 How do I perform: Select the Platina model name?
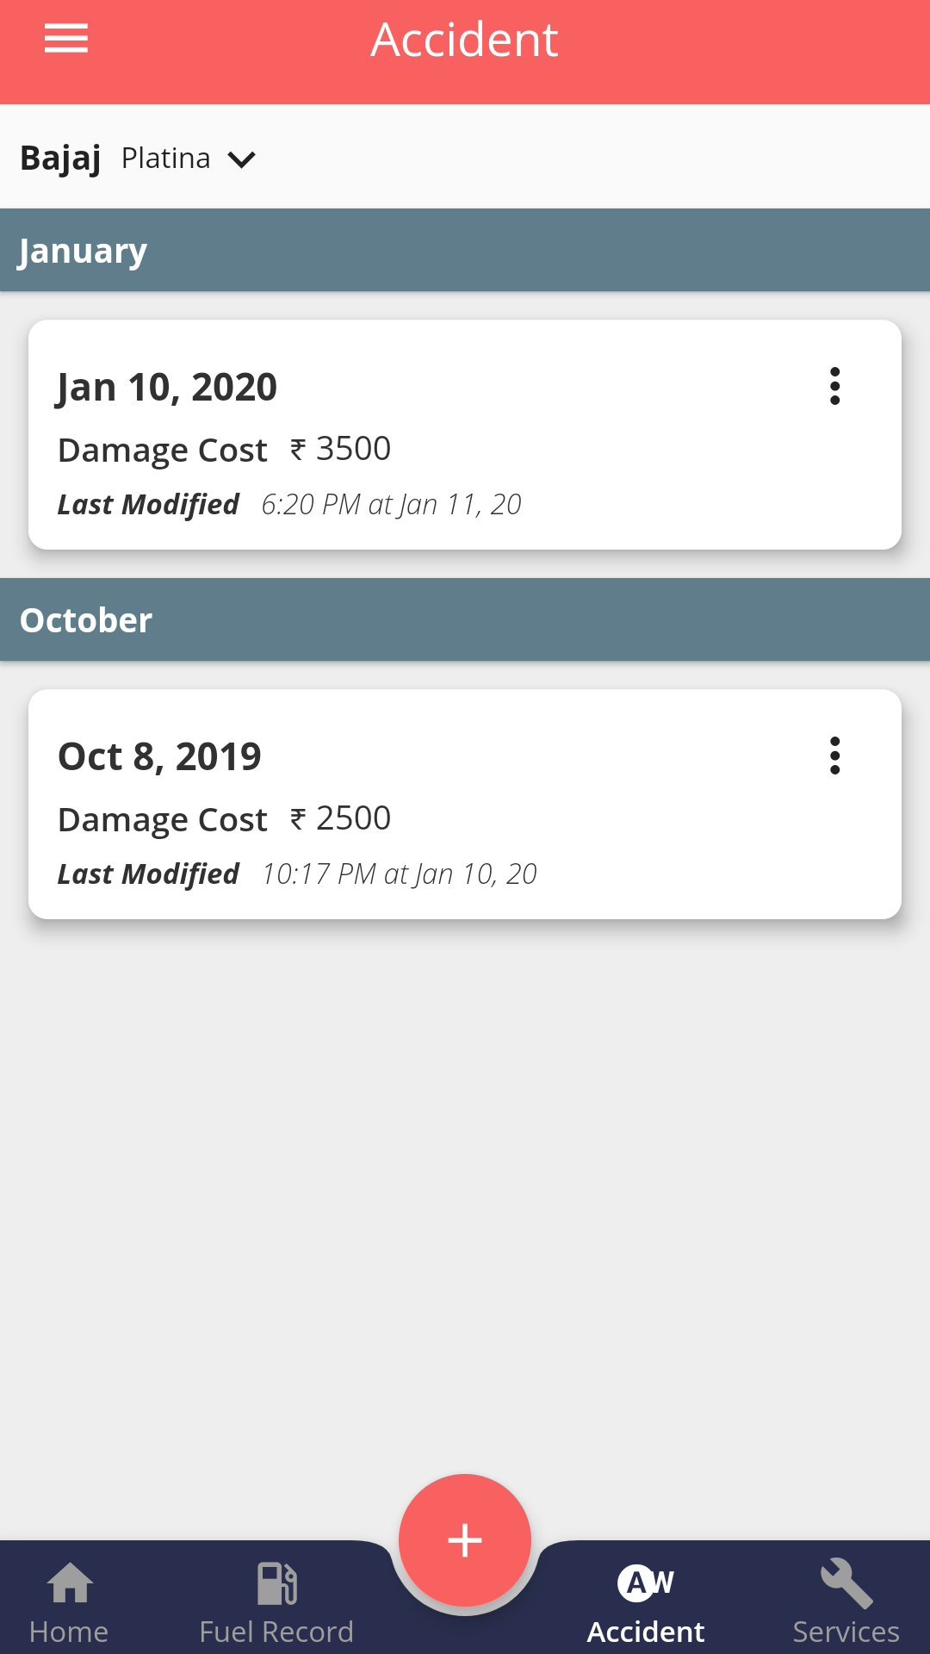click(166, 159)
